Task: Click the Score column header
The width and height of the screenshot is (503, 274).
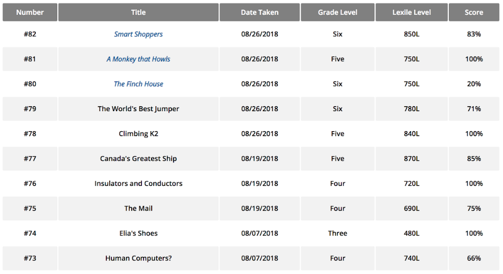Action: coord(474,12)
